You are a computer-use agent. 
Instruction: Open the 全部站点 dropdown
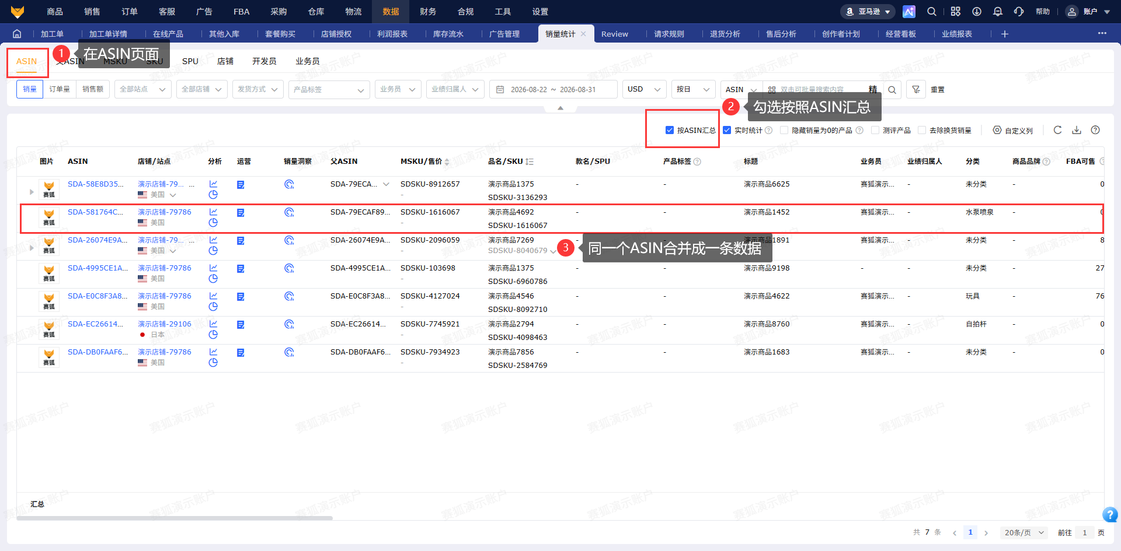coord(143,90)
